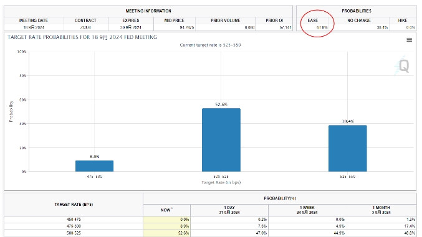Image resolution: width=422 pixels, height=237 pixels.
Task: Click the PRIOR OI column header
Action: click(274, 21)
